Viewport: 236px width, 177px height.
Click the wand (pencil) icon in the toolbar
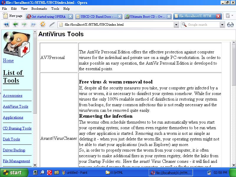(52, 24)
